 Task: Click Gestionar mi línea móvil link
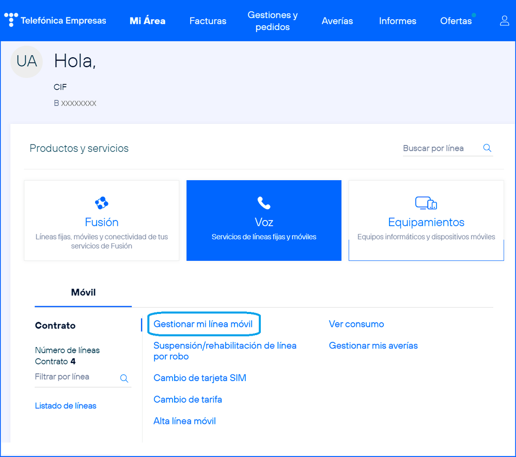203,324
